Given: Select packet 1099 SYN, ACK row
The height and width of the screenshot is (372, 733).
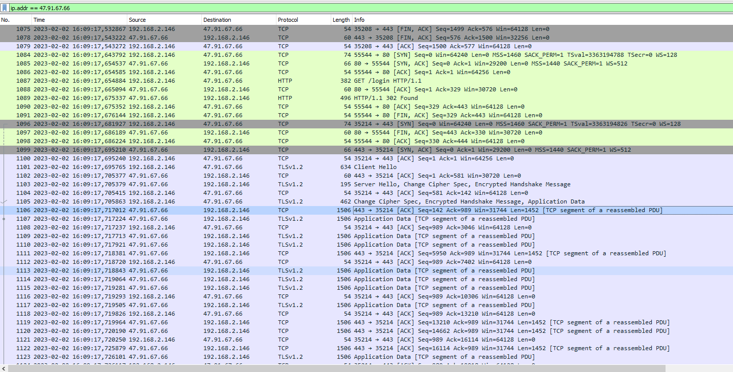Looking at the screenshot, I should [366, 150].
